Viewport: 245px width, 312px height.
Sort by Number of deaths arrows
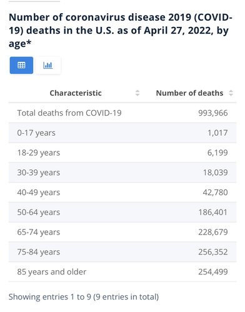(x=231, y=93)
